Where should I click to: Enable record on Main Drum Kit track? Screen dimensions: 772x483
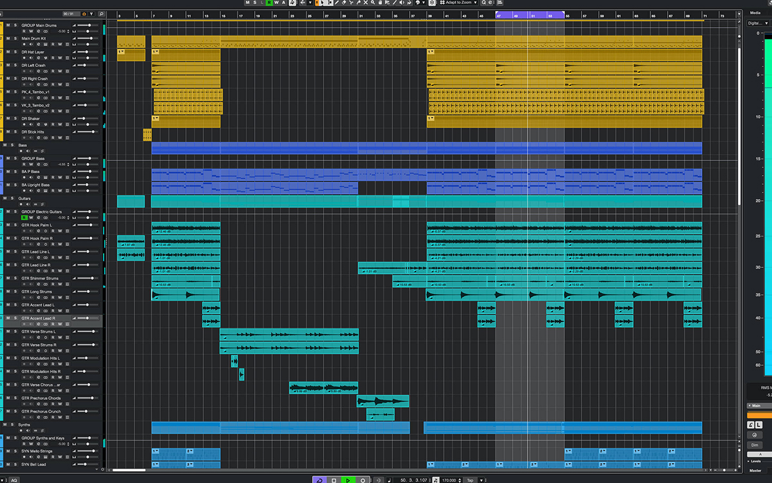[x=24, y=44]
